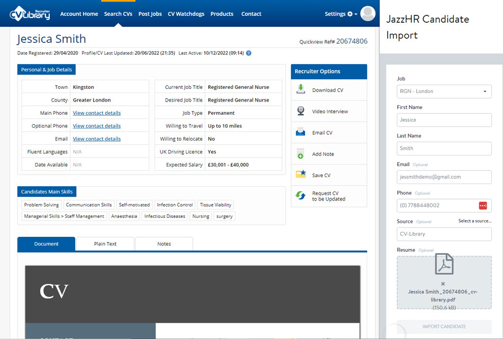503x339 pixels.
Task: Click the Save CV star icon
Action: (x=301, y=175)
